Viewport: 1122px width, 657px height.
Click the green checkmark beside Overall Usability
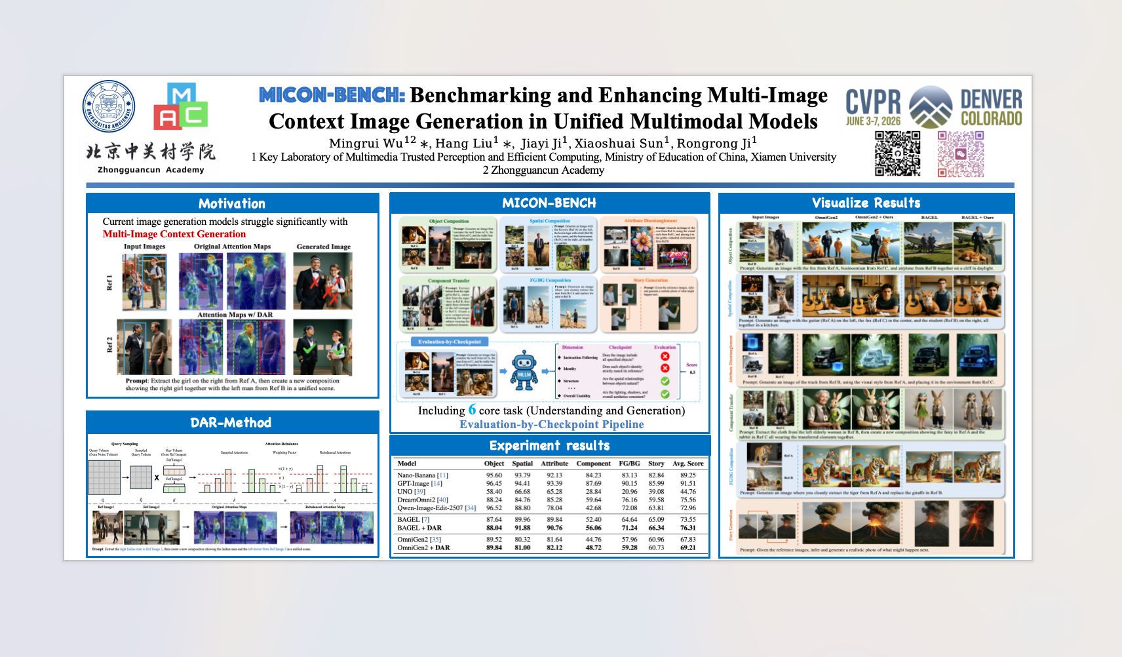(665, 394)
